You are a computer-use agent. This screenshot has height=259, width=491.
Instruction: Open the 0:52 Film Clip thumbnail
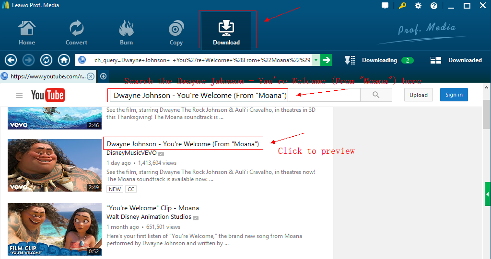[x=55, y=229]
